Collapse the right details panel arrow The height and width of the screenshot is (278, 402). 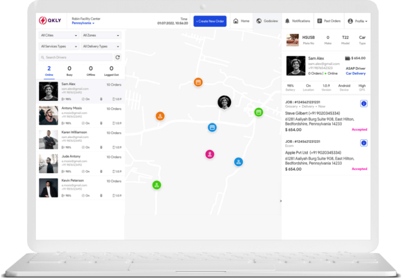[x=281, y=201]
